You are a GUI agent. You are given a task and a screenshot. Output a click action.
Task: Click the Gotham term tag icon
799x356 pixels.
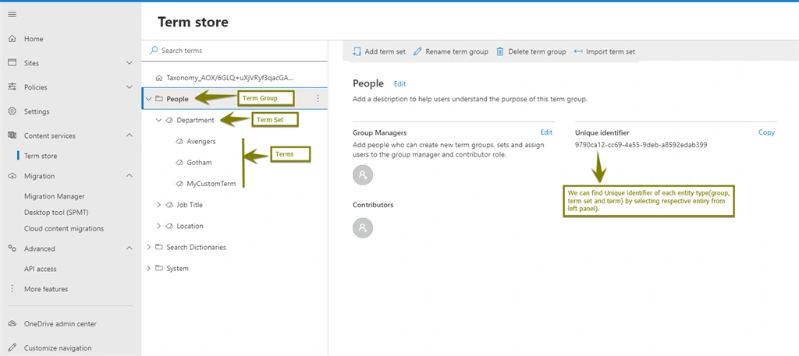click(x=179, y=163)
